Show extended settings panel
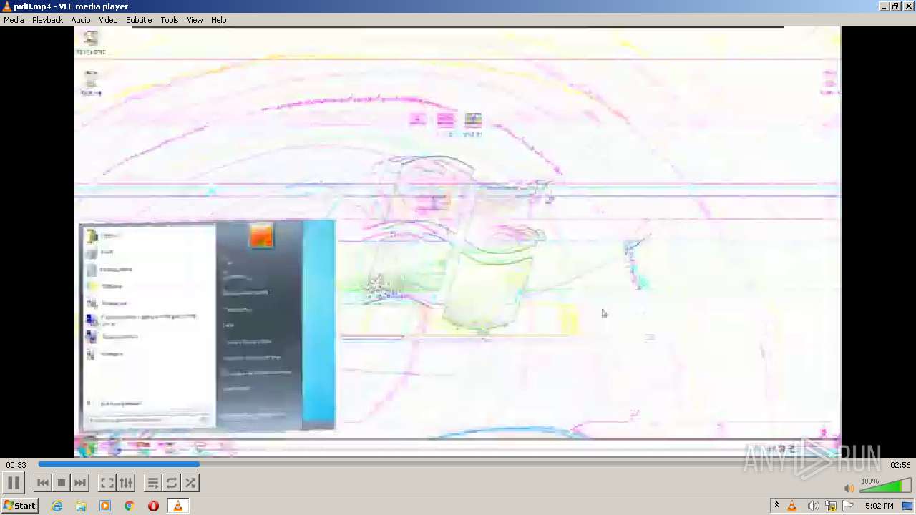Image resolution: width=916 pixels, height=515 pixels. [x=126, y=483]
